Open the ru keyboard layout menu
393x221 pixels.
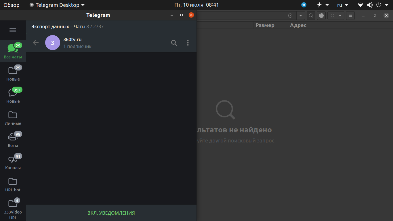click(x=343, y=5)
